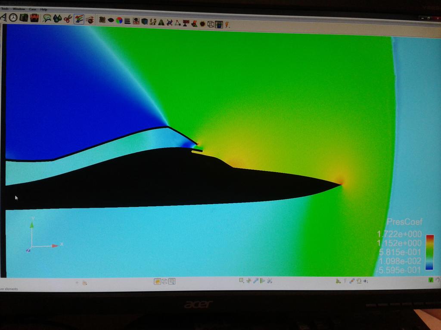
Task: Click the small orange icon at bottom left
Action: point(84,283)
